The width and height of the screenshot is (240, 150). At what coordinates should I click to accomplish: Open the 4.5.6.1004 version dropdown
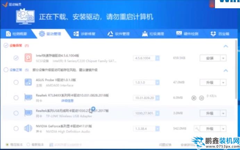pos(157,58)
